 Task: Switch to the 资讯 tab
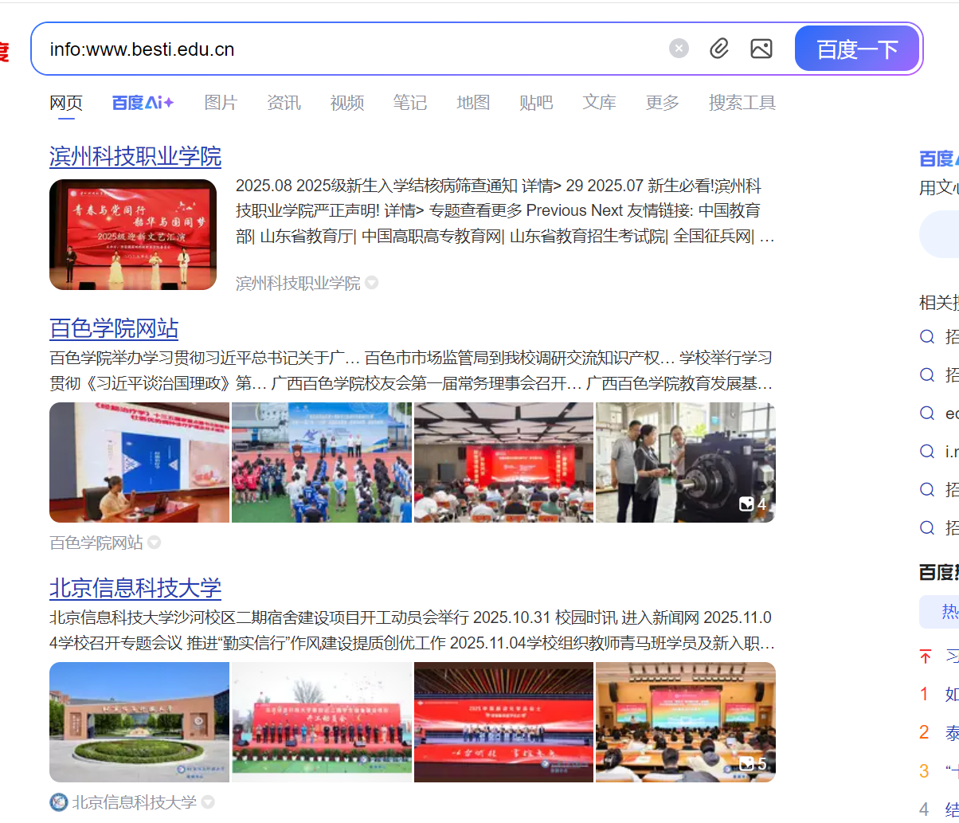coord(284,102)
